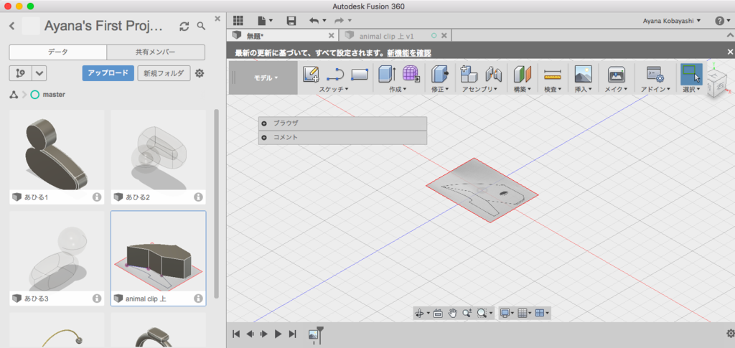This screenshot has width=735, height=348.
Task: Select the Press Pull modify tool
Action: (440, 75)
